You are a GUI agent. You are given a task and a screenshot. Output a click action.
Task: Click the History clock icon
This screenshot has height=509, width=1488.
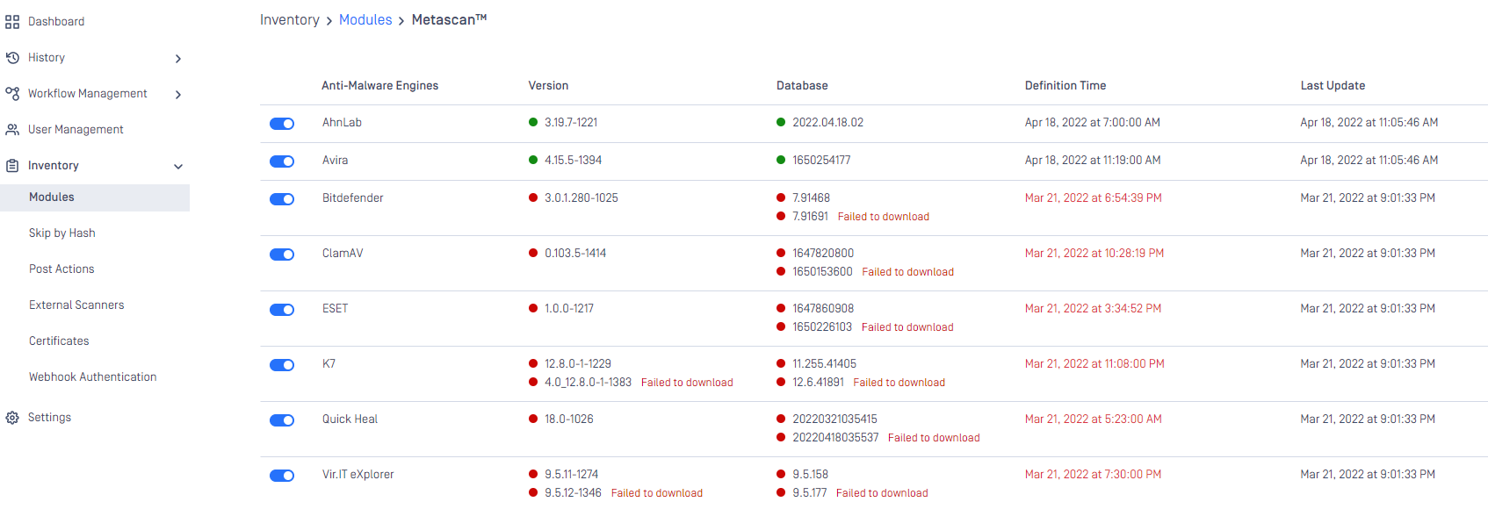point(12,58)
